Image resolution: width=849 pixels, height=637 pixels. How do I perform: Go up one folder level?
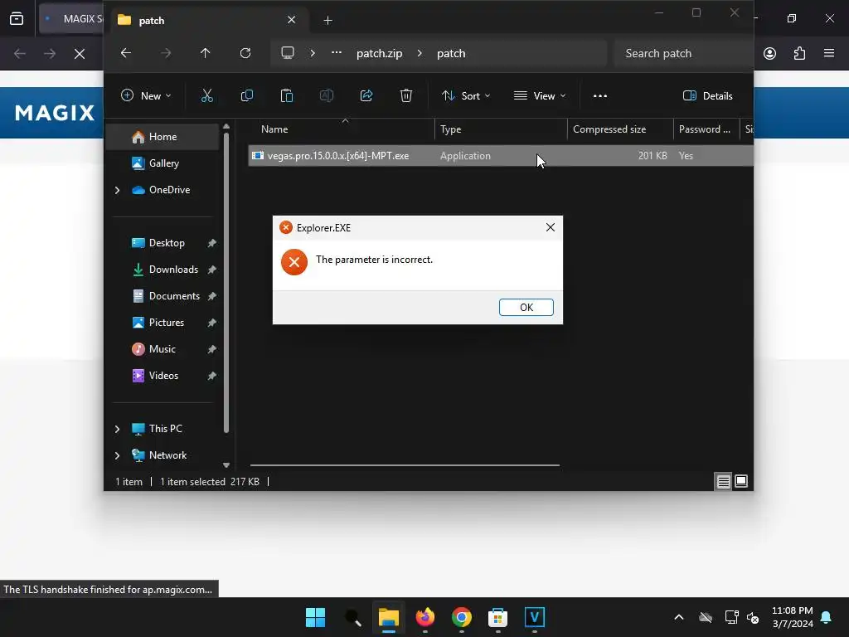pyautogui.click(x=206, y=53)
